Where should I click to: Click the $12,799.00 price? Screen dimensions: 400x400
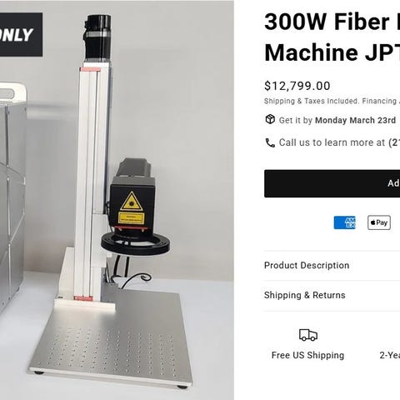[297, 86]
